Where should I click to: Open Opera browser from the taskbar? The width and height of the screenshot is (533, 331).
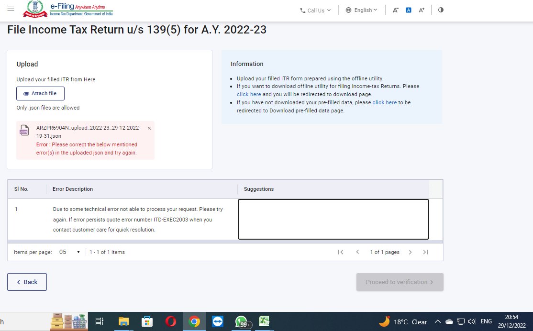tap(171, 321)
